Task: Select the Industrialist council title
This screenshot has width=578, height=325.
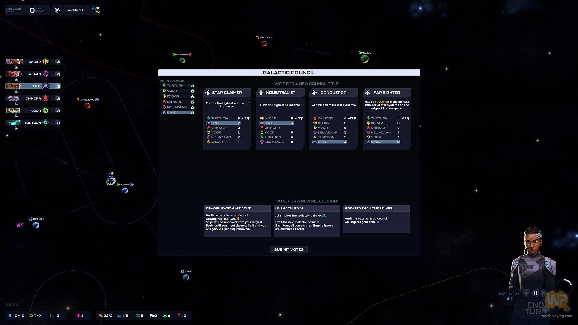Action: (280, 93)
